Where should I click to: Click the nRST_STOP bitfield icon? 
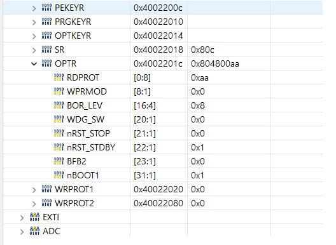coord(59,133)
